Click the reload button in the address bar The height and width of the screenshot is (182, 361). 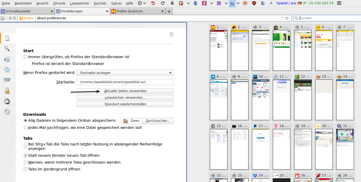[x=287, y=18]
